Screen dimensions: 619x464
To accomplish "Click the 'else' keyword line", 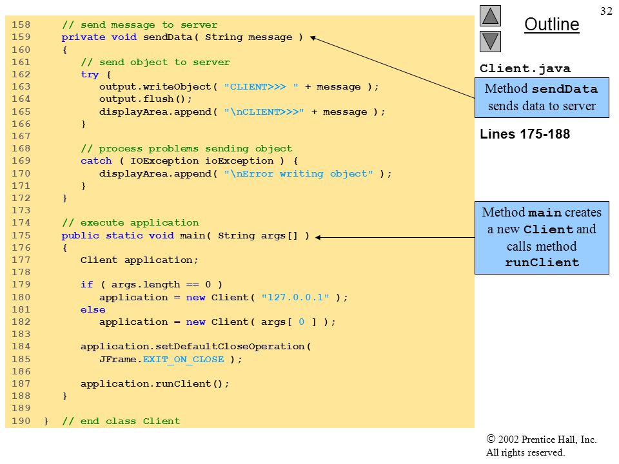I will 93,310.
